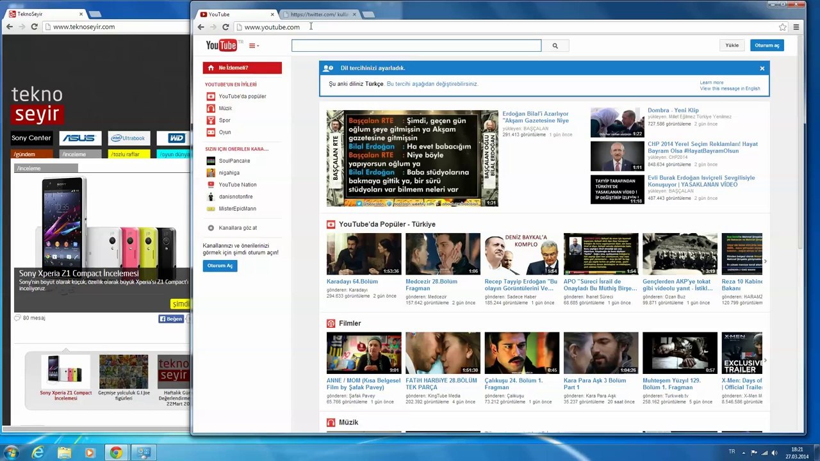
Task: Go back in the YouTube browser window
Action: pyautogui.click(x=201, y=27)
